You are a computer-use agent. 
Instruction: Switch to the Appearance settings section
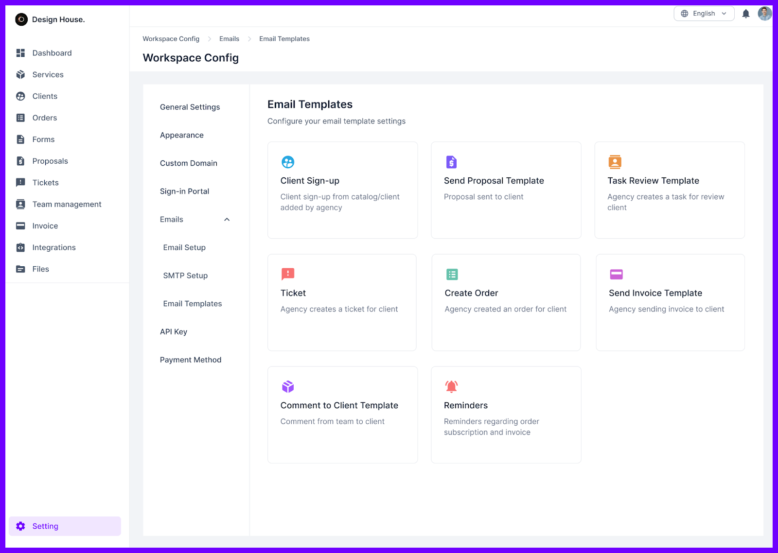tap(181, 135)
